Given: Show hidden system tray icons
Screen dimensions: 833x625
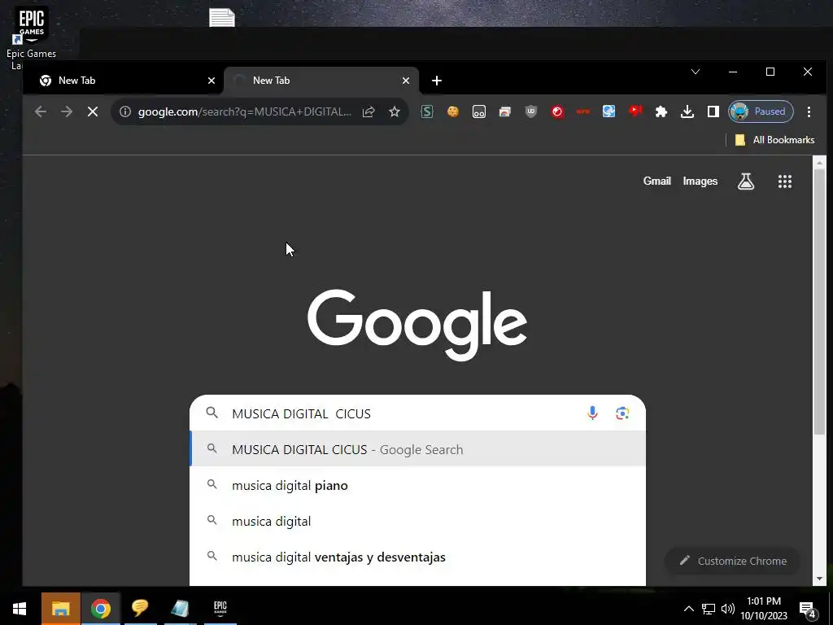Looking at the screenshot, I should (x=688, y=609).
